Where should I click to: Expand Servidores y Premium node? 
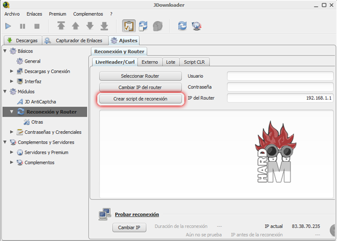click(12, 152)
